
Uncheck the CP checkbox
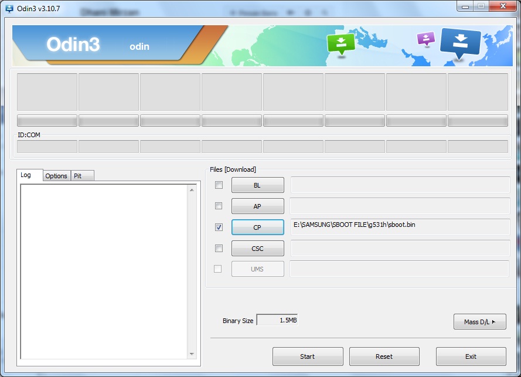pos(219,227)
